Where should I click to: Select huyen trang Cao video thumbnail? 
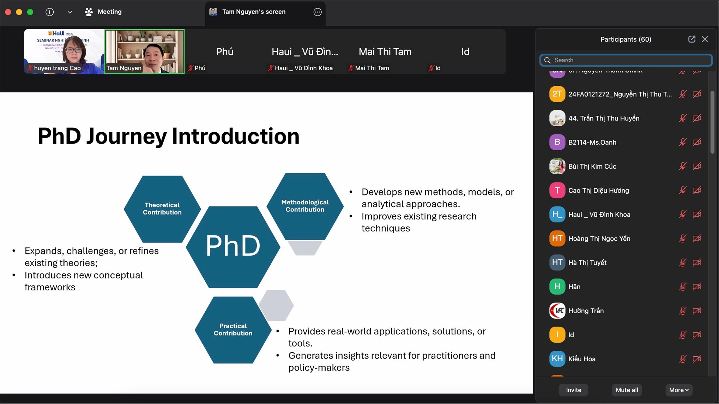[64, 52]
